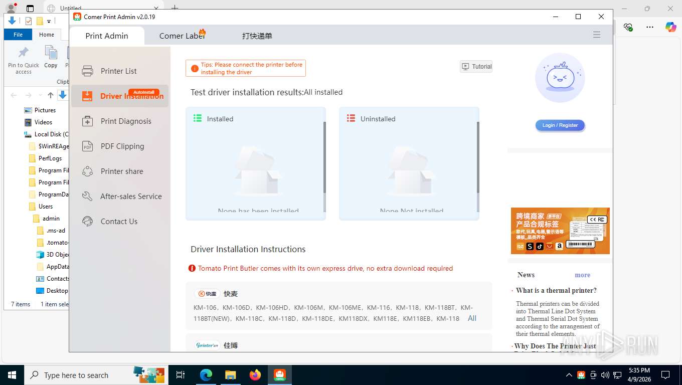This screenshot has height=385, width=682.
Task: Open Contact Us page
Action: pos(119,222)
